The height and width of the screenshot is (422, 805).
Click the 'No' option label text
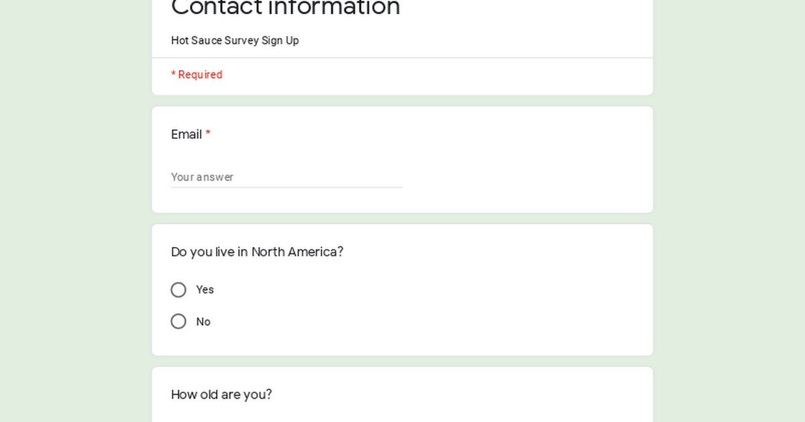tap(203, 322)
